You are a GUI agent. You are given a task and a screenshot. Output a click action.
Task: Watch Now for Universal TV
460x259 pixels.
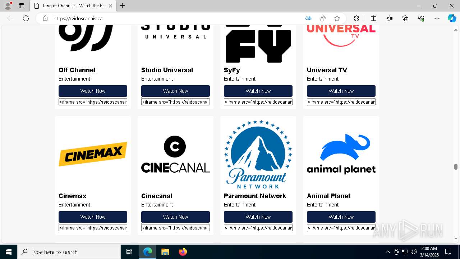tap(341, 91)
